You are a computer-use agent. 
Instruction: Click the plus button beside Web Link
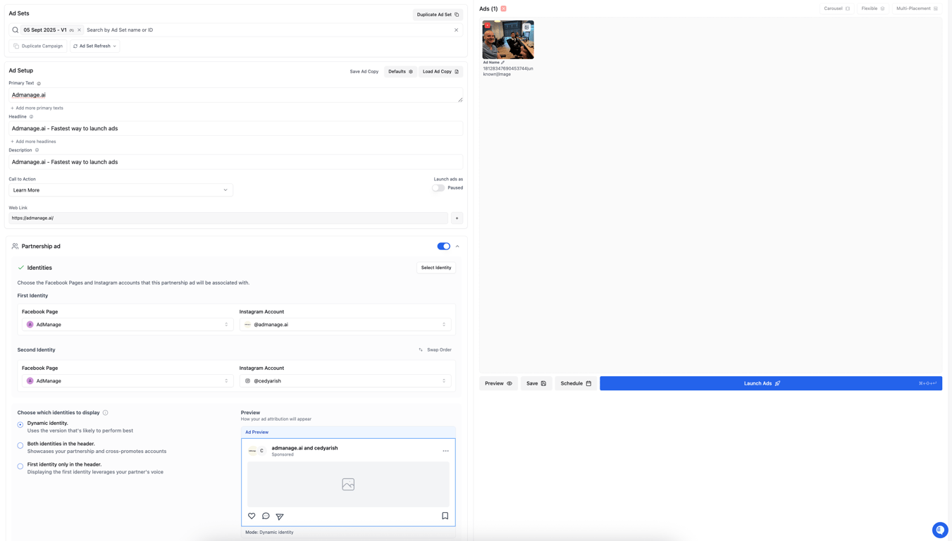[x=457, y=218]
